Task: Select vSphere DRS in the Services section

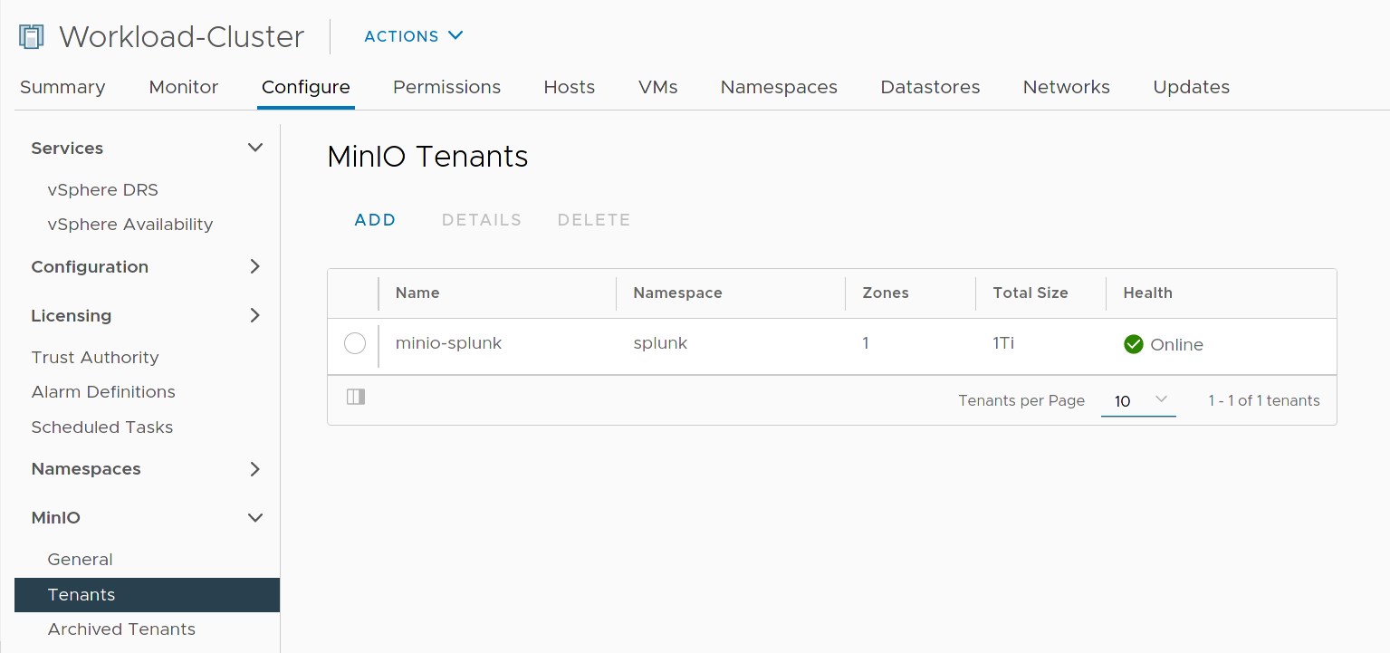Action: tap(102, 189)
